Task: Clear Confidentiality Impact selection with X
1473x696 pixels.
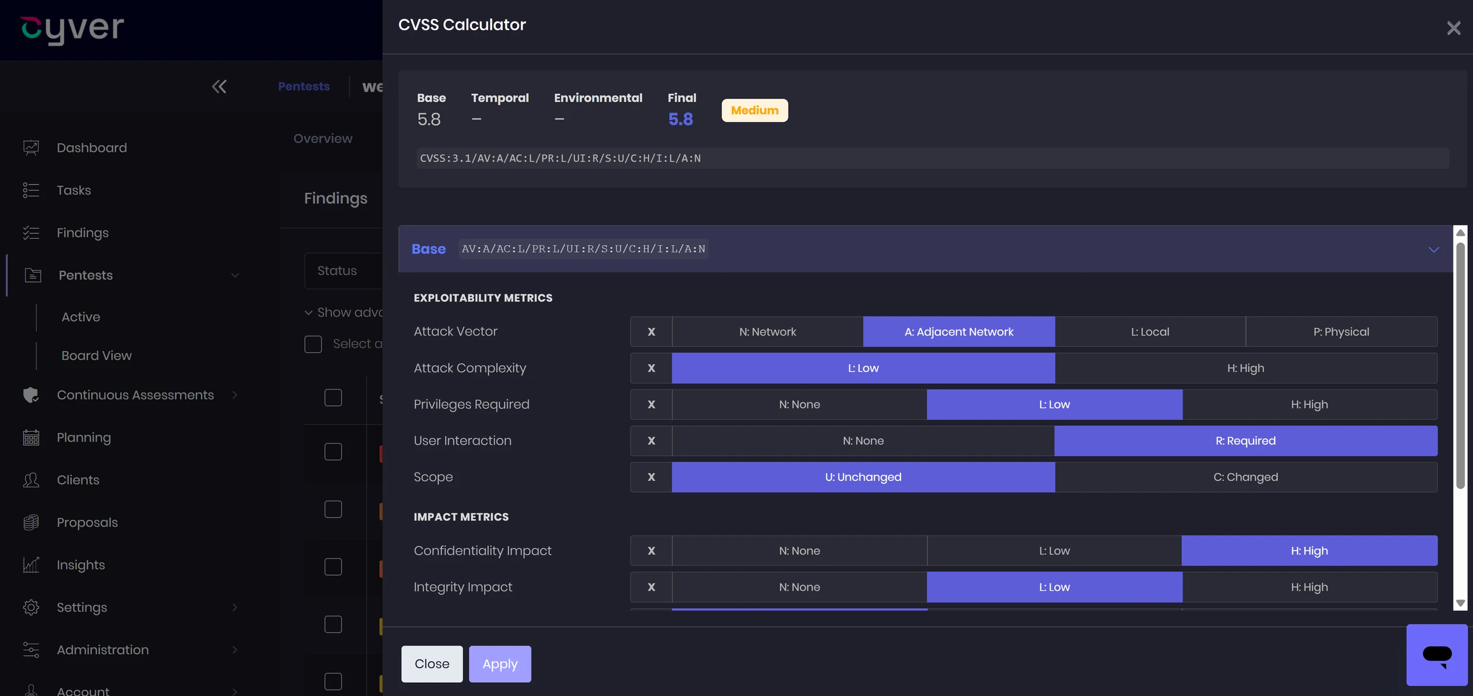Action: 651,551
